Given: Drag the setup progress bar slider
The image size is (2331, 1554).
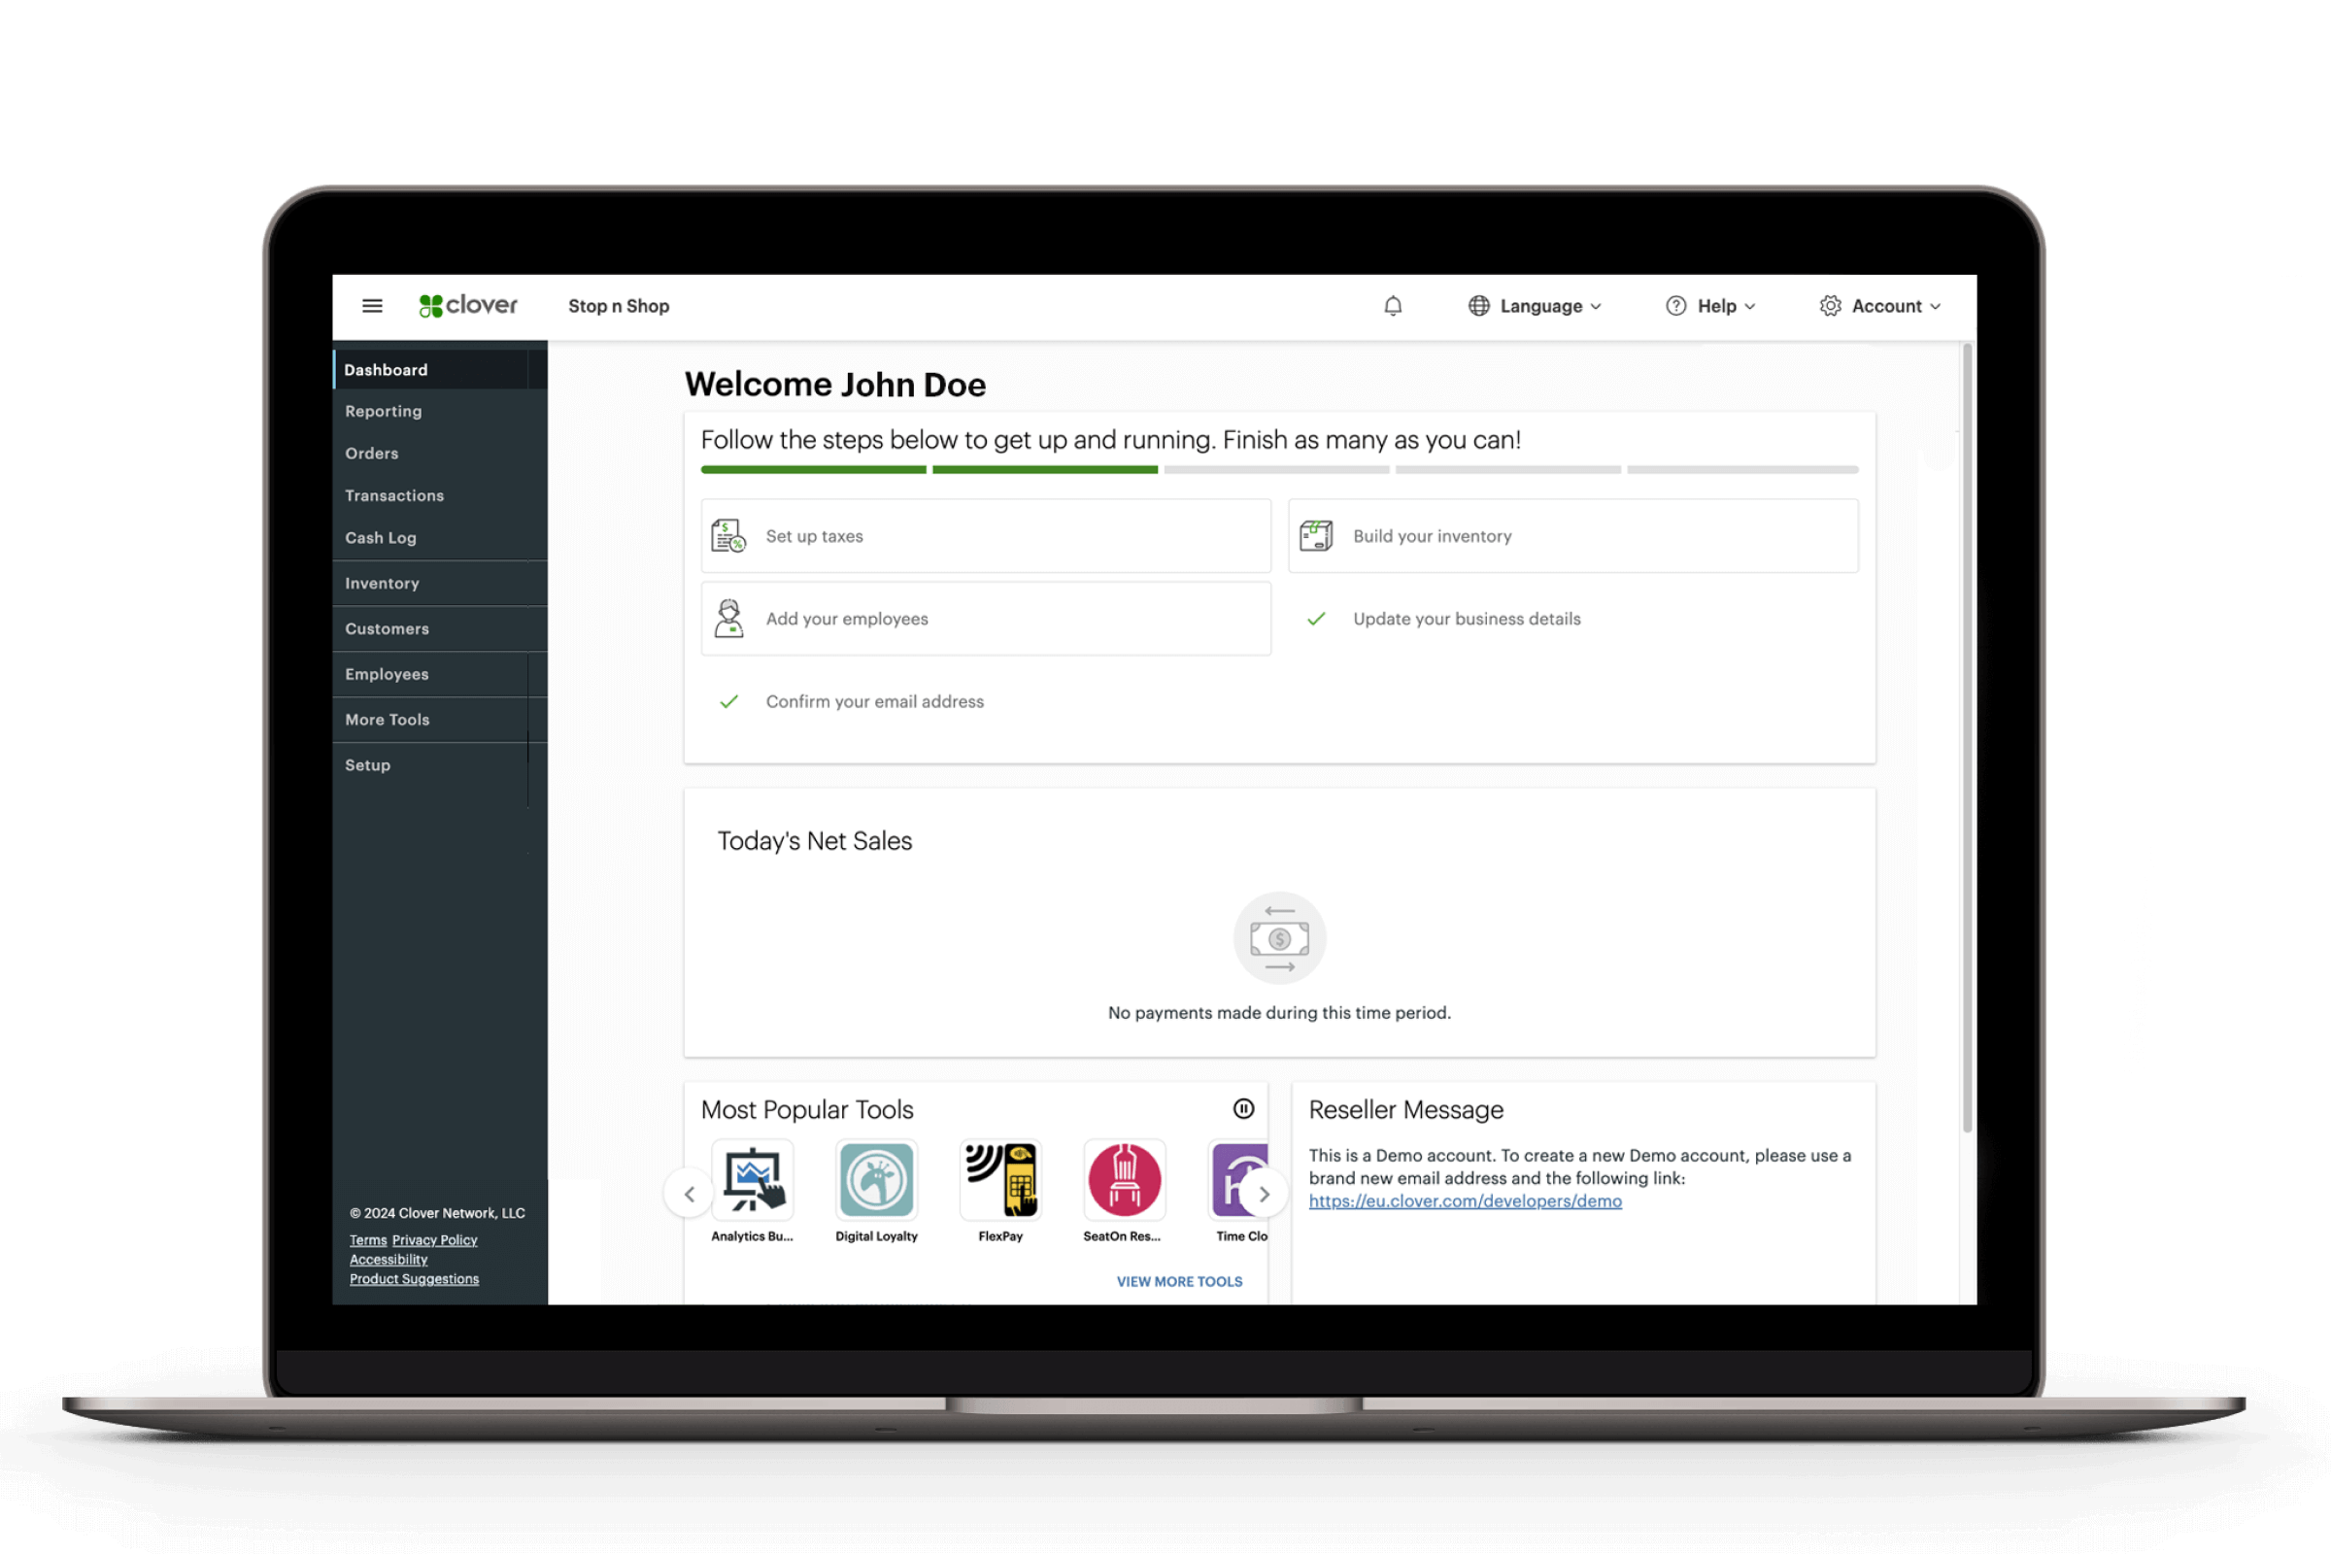Looking at the screenshot, I should [1164, 468].
